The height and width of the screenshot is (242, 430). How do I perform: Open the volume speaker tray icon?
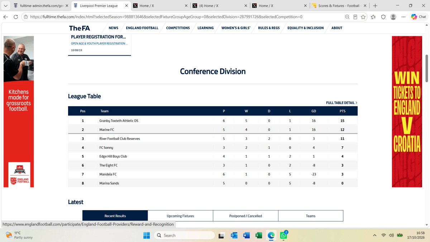(x=391, y=235)
